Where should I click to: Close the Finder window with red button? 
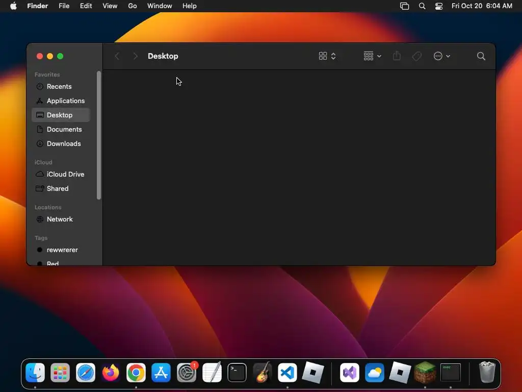[x=40, y=56]
